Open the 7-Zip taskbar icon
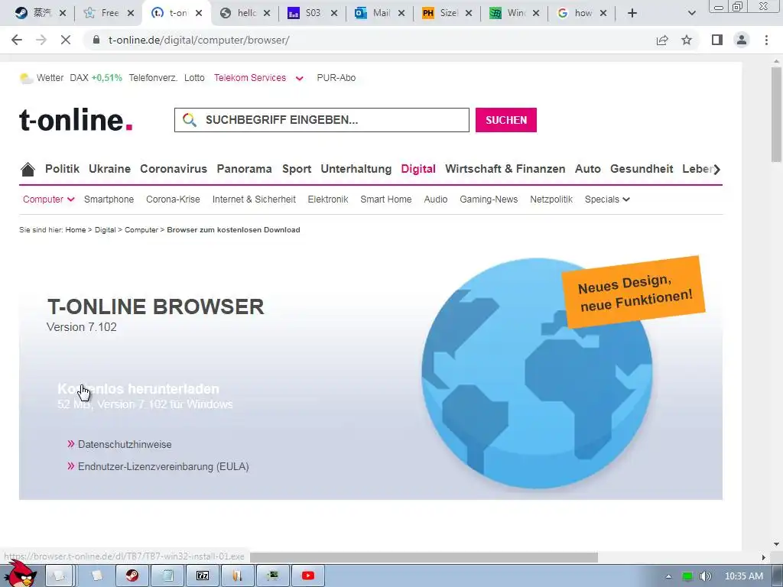Viewport: 783px width, 587px height. [203, 576]
